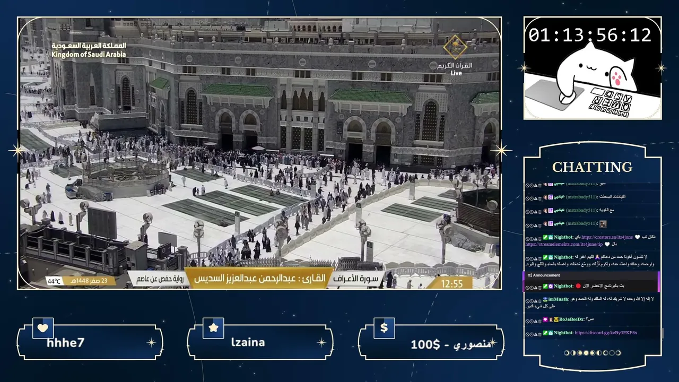This screenshot has height=382, width=679.
Task: Delete imMuath's chat message
Action: pyautogui.click(x=540, y=300)
